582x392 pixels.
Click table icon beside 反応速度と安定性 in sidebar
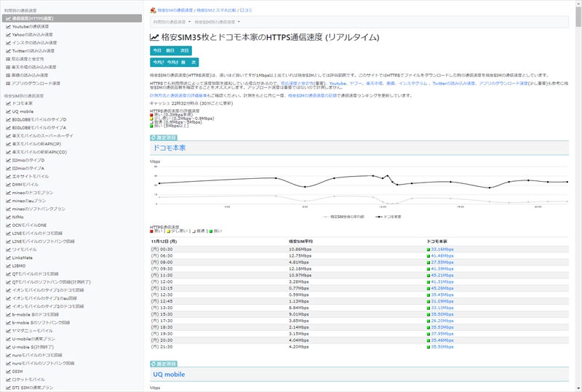[x=8, y=59]
